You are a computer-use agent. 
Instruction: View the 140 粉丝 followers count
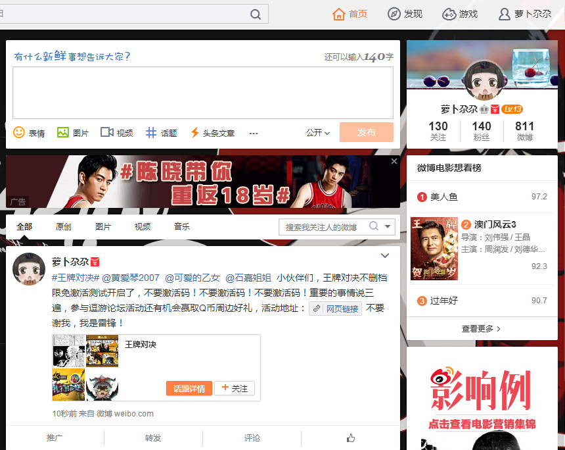tap(482, 131)
